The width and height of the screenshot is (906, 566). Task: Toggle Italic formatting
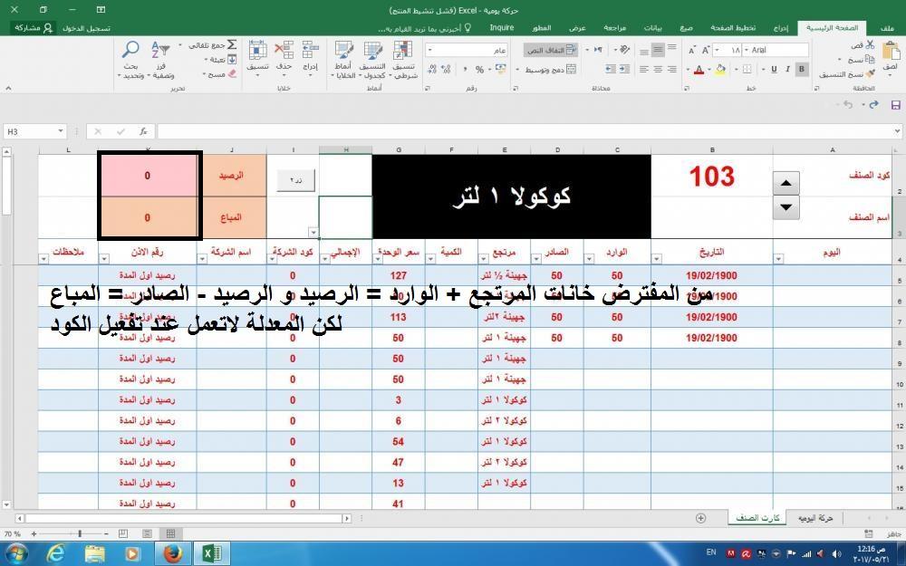coord(786,69)
